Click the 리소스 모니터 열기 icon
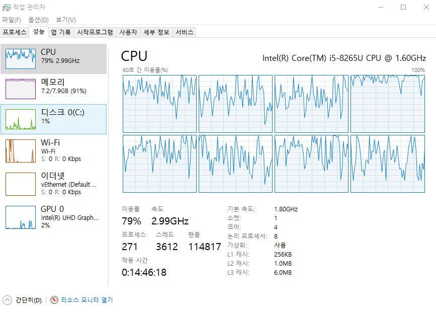Image resolution: width=436 pixels, height=312 pixels. click(x=54, y=300)
